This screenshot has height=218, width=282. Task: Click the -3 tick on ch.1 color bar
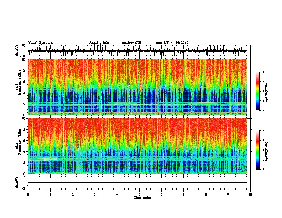(x=263, y=72)
